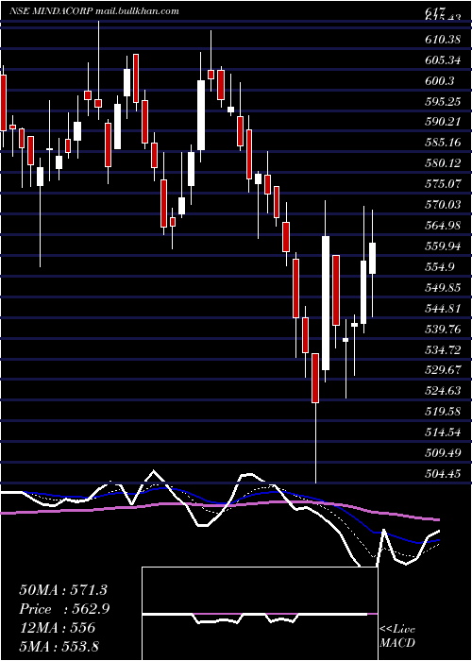Click the 585.16 price axis label
This screenshot has width=472, height=661.
pos(442,143)
